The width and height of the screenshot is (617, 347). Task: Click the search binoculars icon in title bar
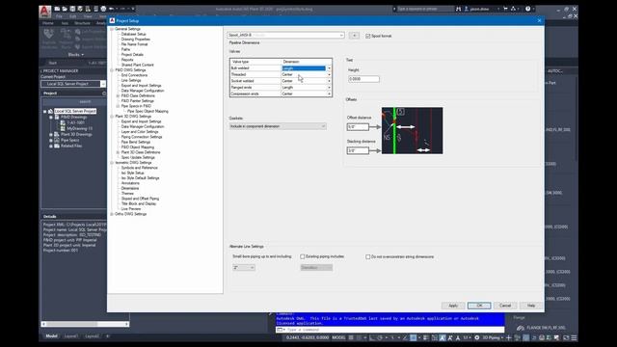click(x=458, y=9)
